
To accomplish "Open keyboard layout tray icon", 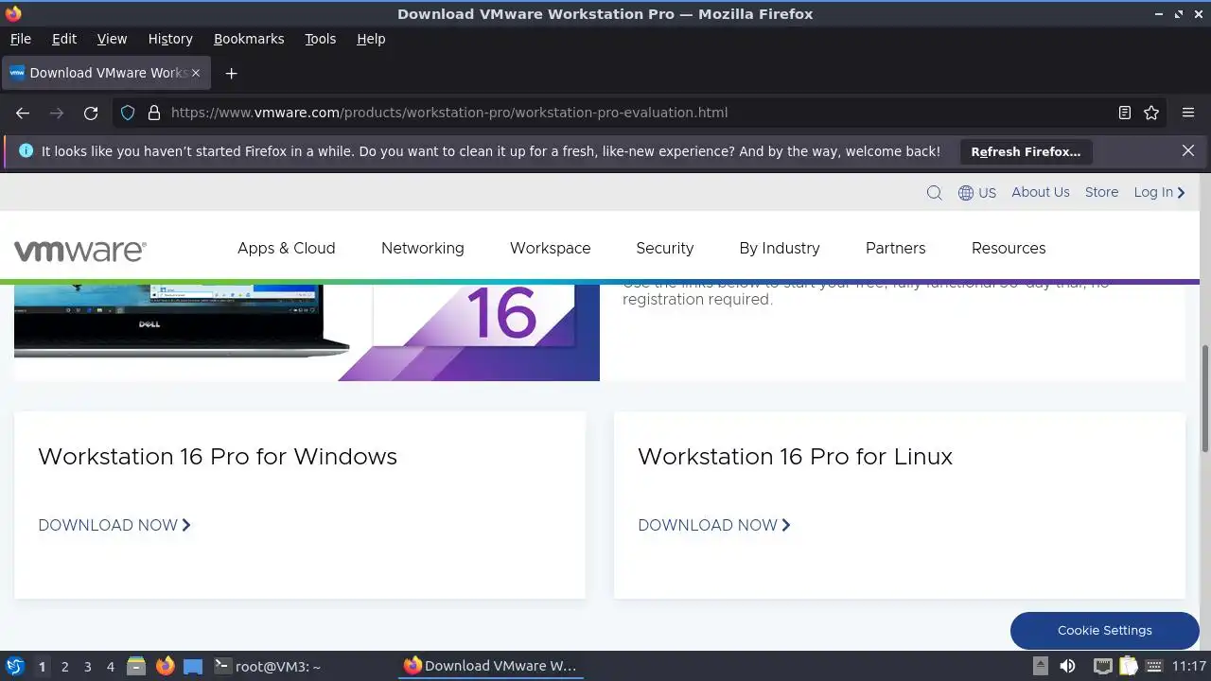I will pos(1155,666).
